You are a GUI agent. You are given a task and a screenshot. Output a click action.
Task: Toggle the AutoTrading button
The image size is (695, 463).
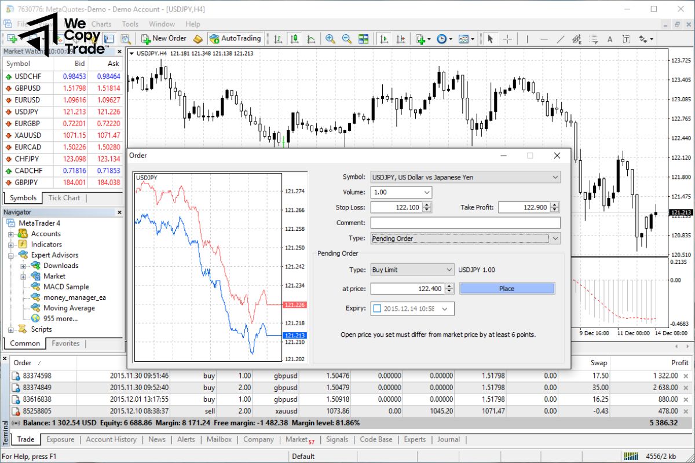[x=235, y=38]
